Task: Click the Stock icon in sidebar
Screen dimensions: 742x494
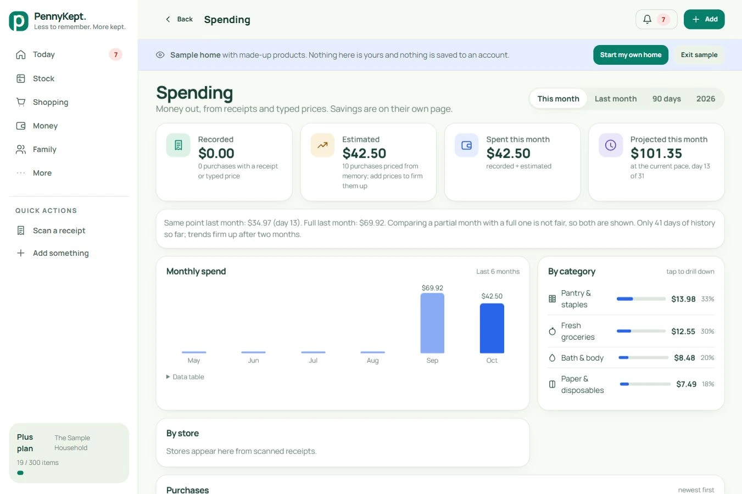Action: tap(21, 78)
